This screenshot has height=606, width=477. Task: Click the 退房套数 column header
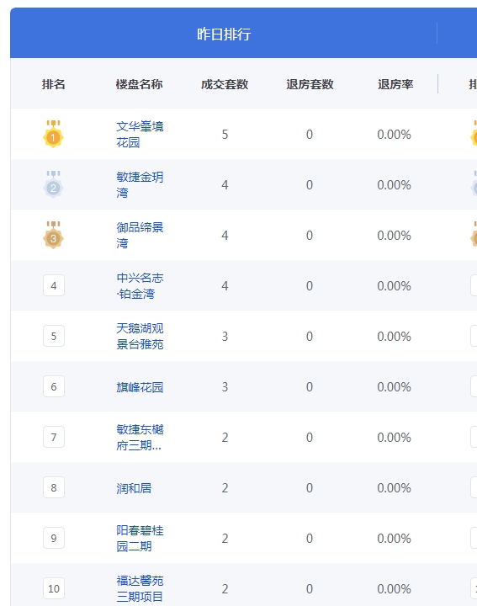[310, 84]
